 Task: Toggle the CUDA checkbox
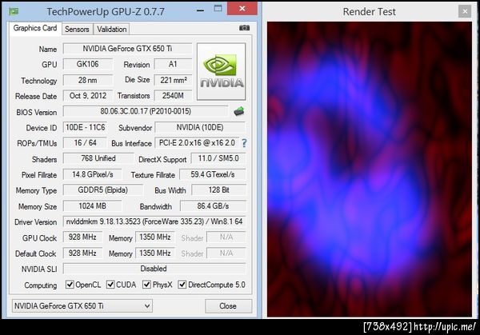tap(110, 285)
